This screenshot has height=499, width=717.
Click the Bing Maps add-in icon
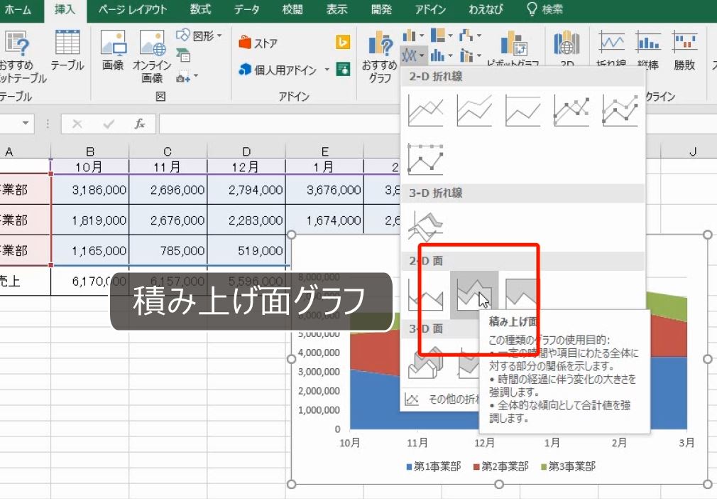[343, 42]
